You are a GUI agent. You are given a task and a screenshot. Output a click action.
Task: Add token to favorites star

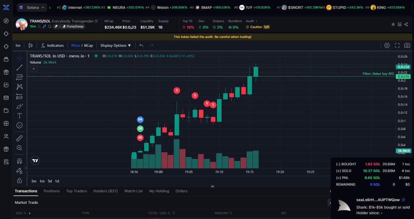393,25
